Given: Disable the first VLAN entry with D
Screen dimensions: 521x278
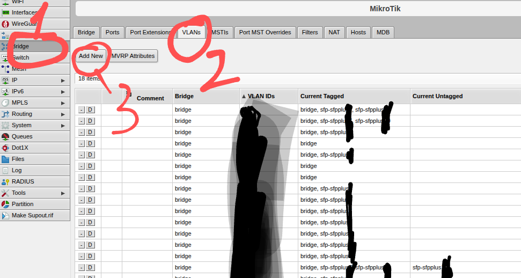Looking at the screenshot, I should click(x=91, y=109).
